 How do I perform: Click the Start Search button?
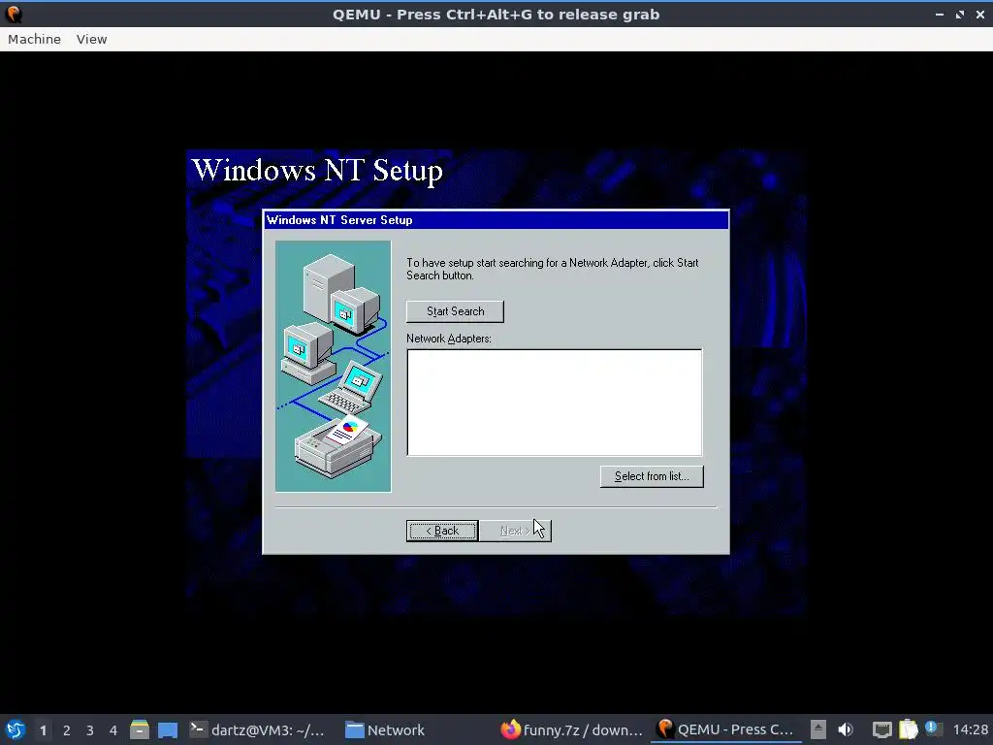tap(455, 311)
